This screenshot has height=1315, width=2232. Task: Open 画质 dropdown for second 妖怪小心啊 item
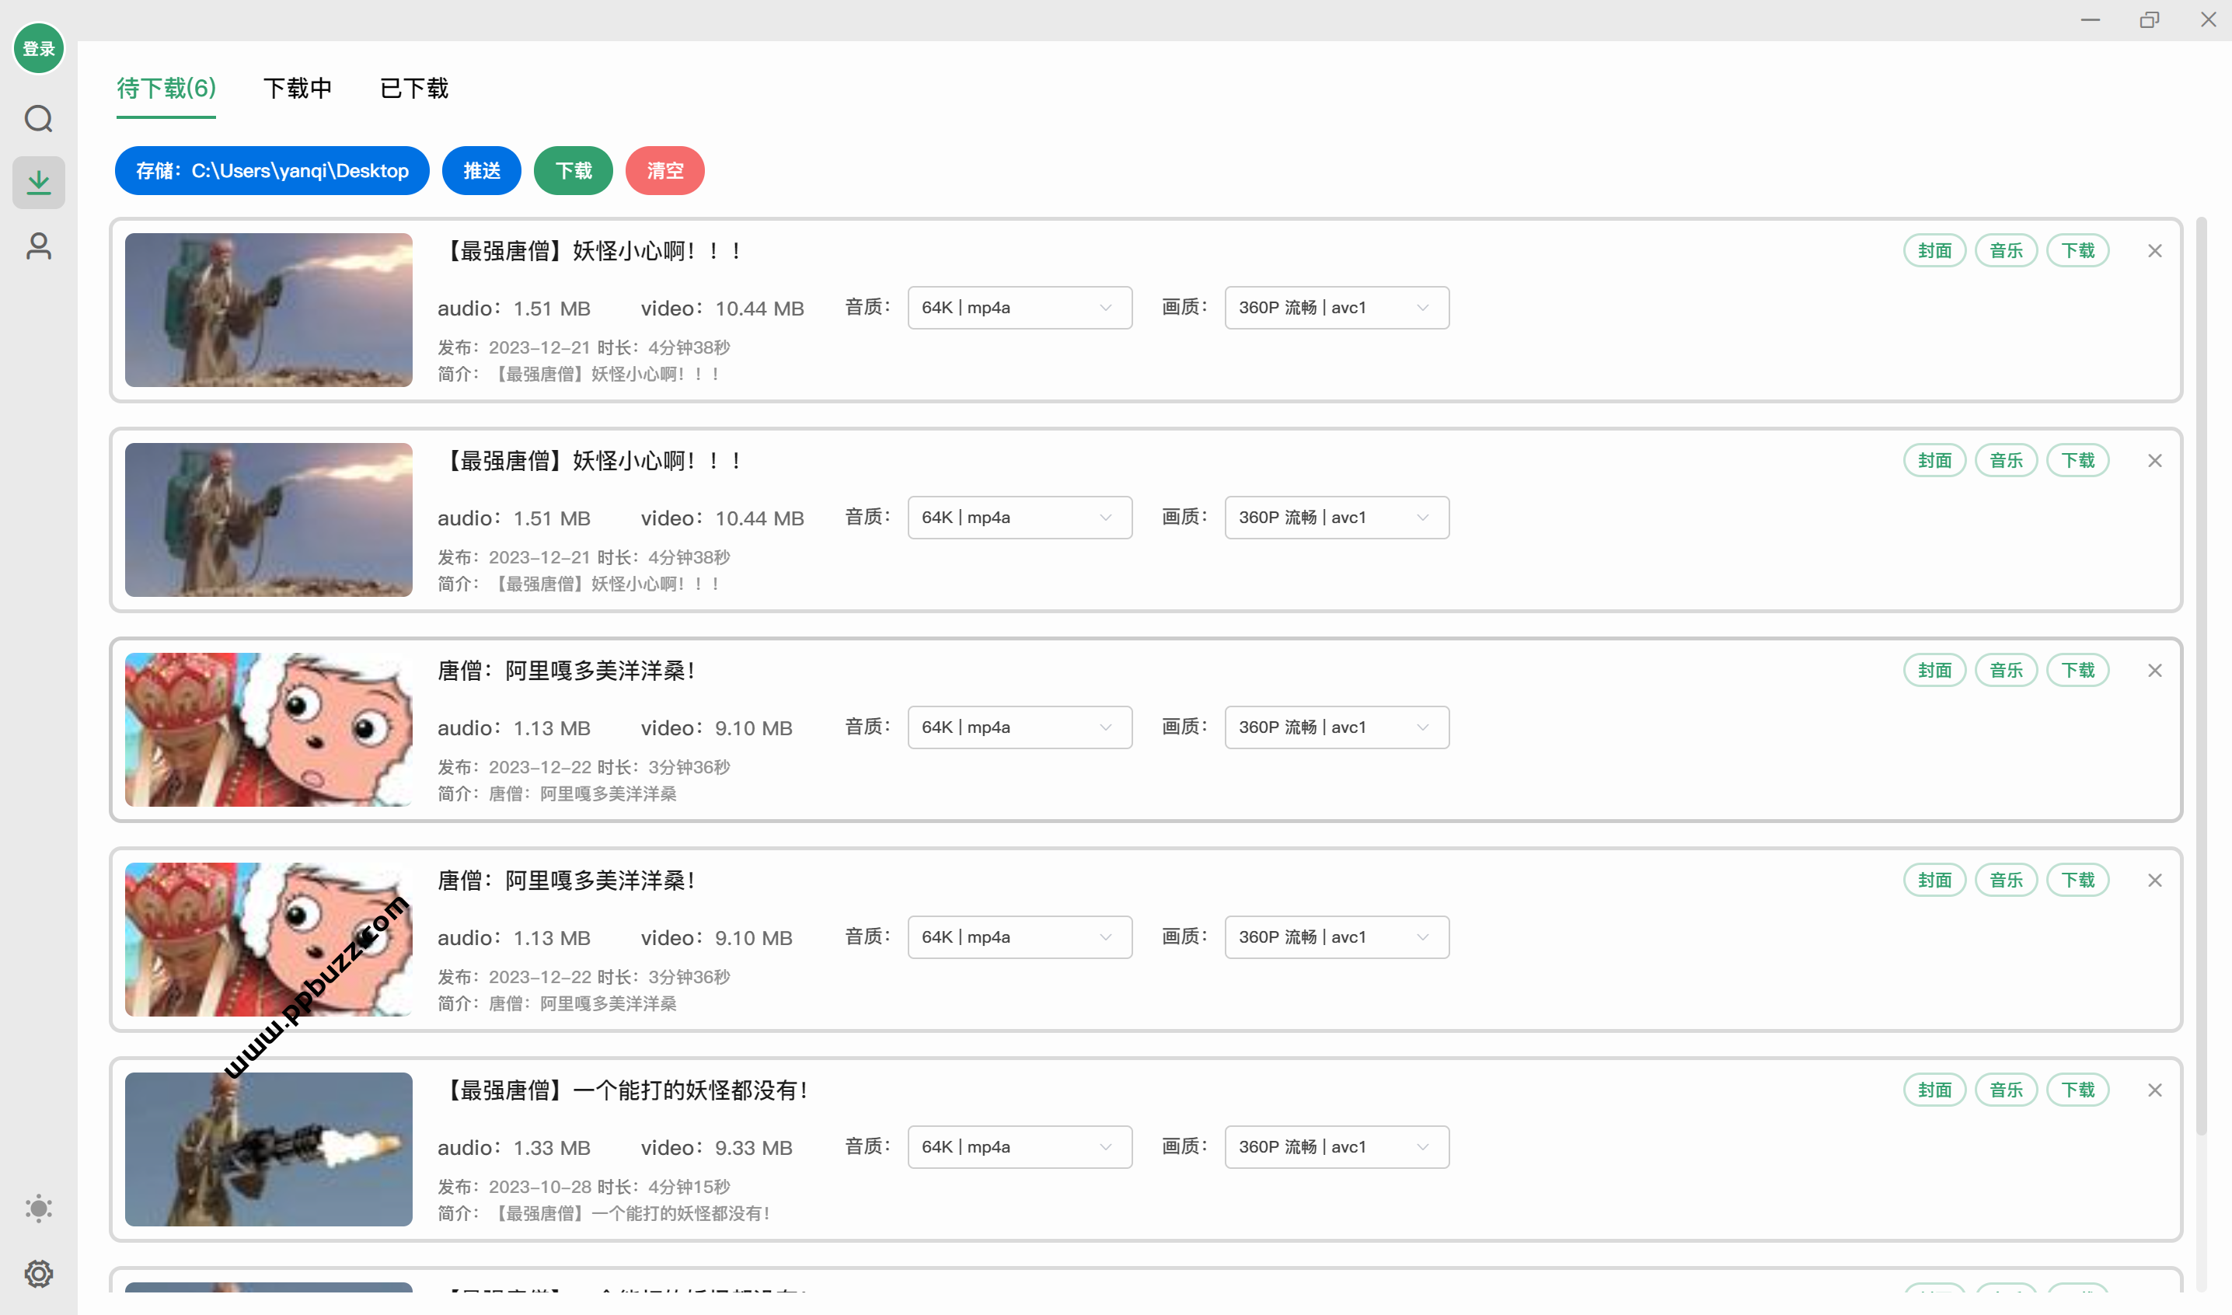coord(1337,518)
